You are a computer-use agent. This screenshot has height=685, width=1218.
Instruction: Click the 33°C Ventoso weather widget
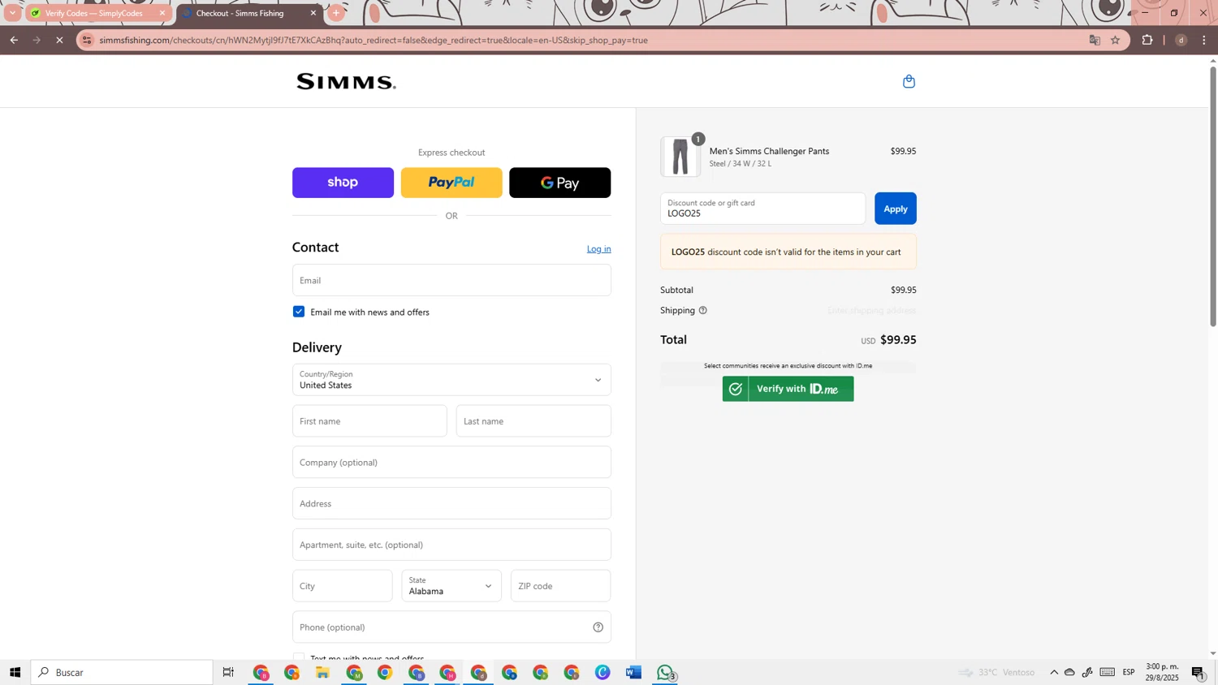[x=997, y=672]
